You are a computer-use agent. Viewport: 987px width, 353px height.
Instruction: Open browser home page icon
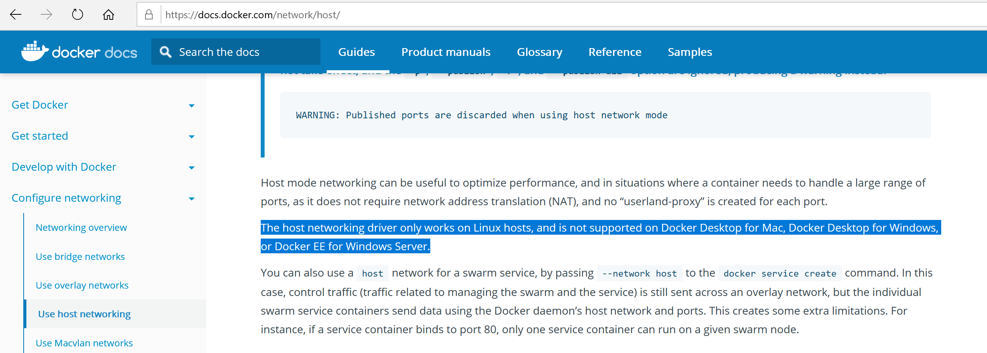109,15
